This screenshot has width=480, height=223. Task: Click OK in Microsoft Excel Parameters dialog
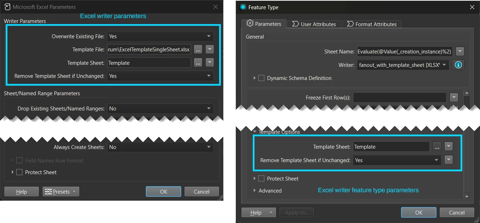click(x=164, y=191)
